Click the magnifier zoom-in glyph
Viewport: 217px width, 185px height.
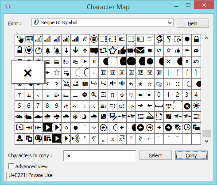pyautogui.click(x=94, y=95)
